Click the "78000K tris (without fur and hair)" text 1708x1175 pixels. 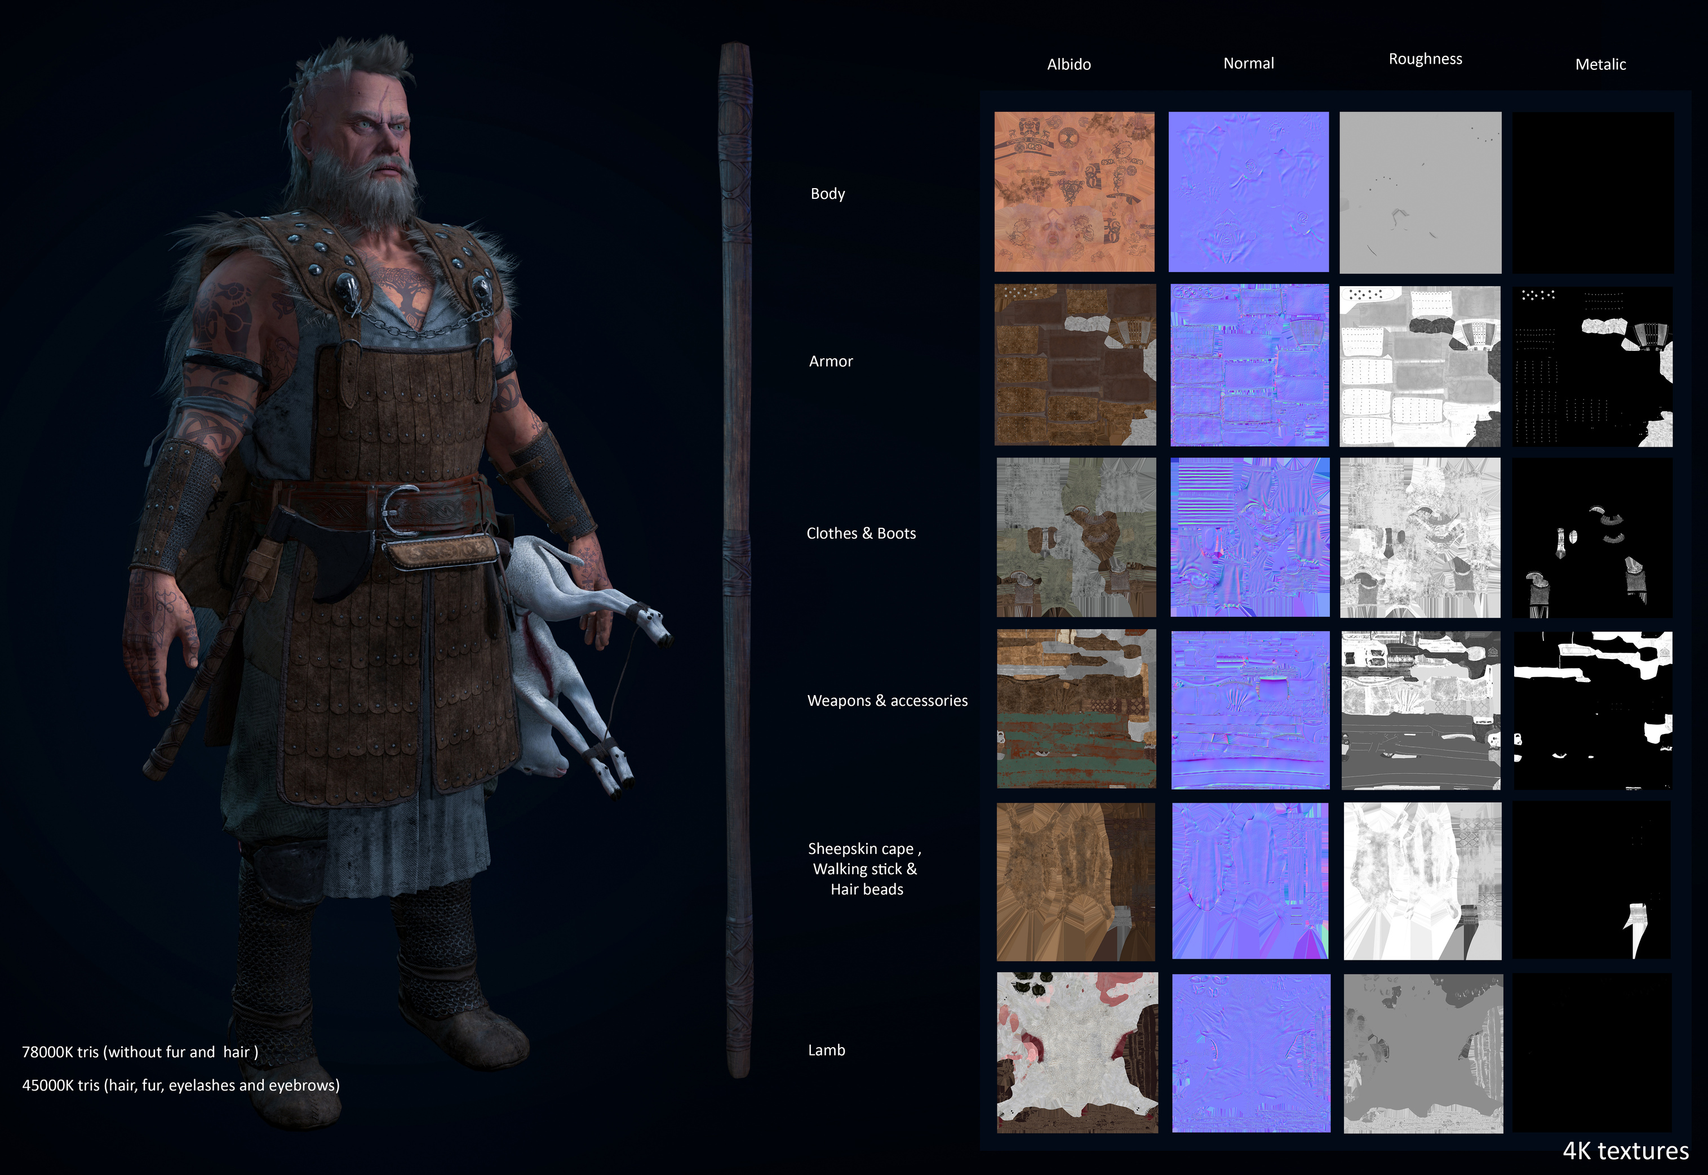click(x=140, y=1052)
